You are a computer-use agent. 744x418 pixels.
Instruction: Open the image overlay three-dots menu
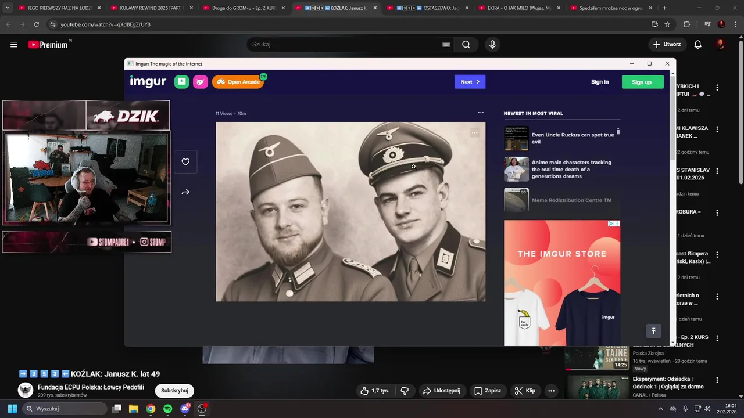(475, 133)
